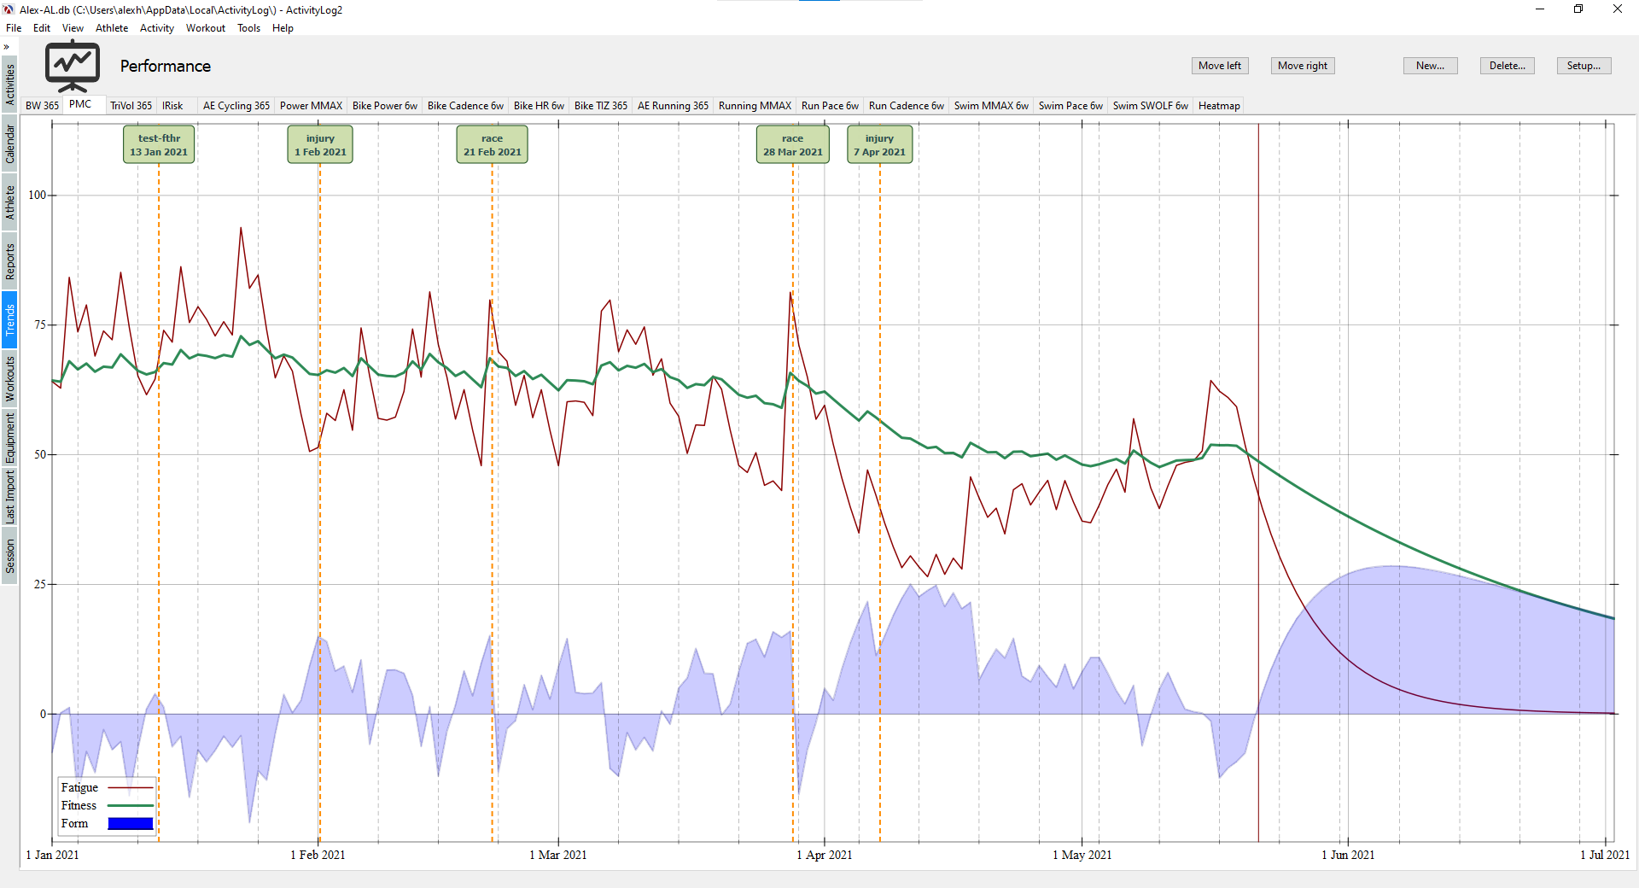
Task: Expand the sidebar using the double chevron
Action: (7, 47)
